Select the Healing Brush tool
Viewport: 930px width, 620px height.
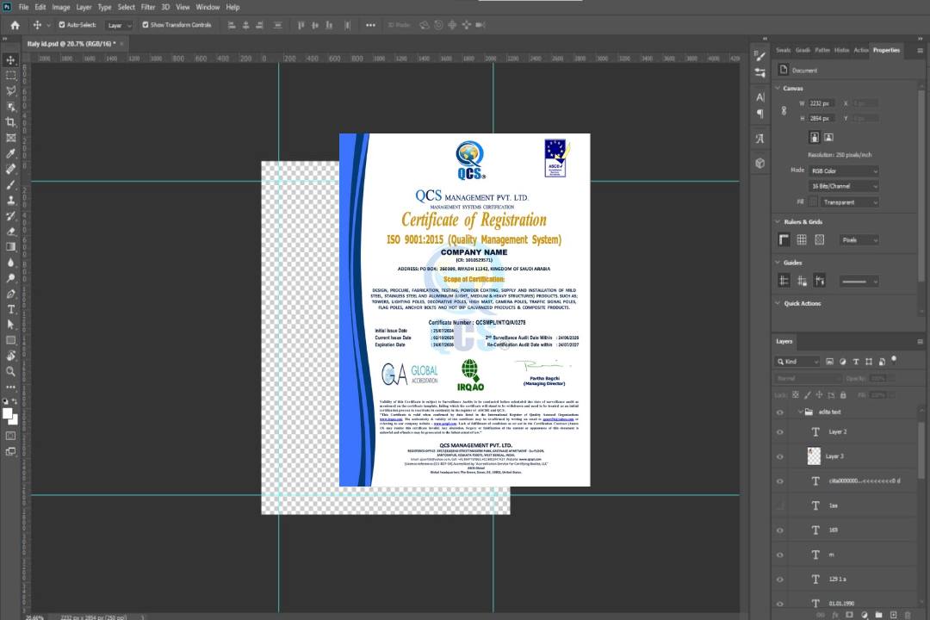tap(10, 169)
